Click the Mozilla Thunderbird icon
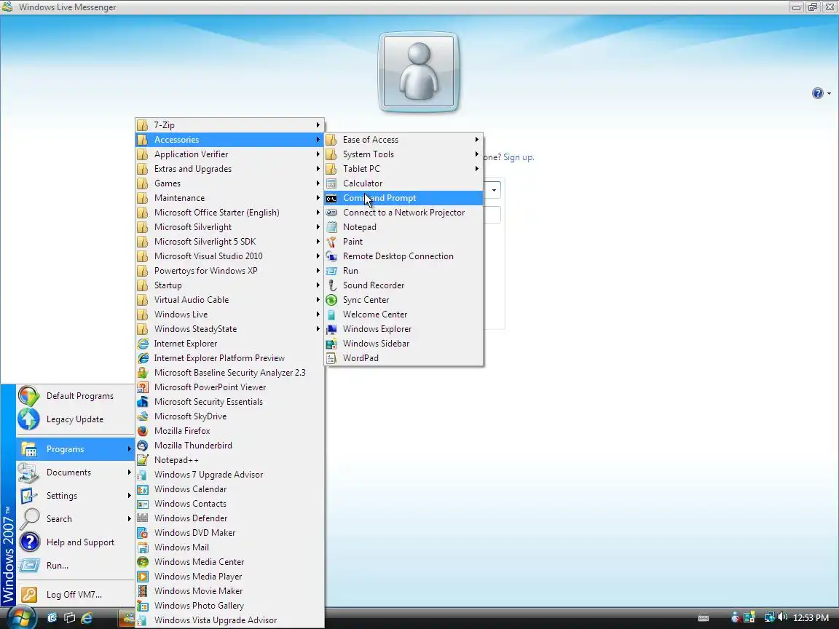 pos(143,446)
